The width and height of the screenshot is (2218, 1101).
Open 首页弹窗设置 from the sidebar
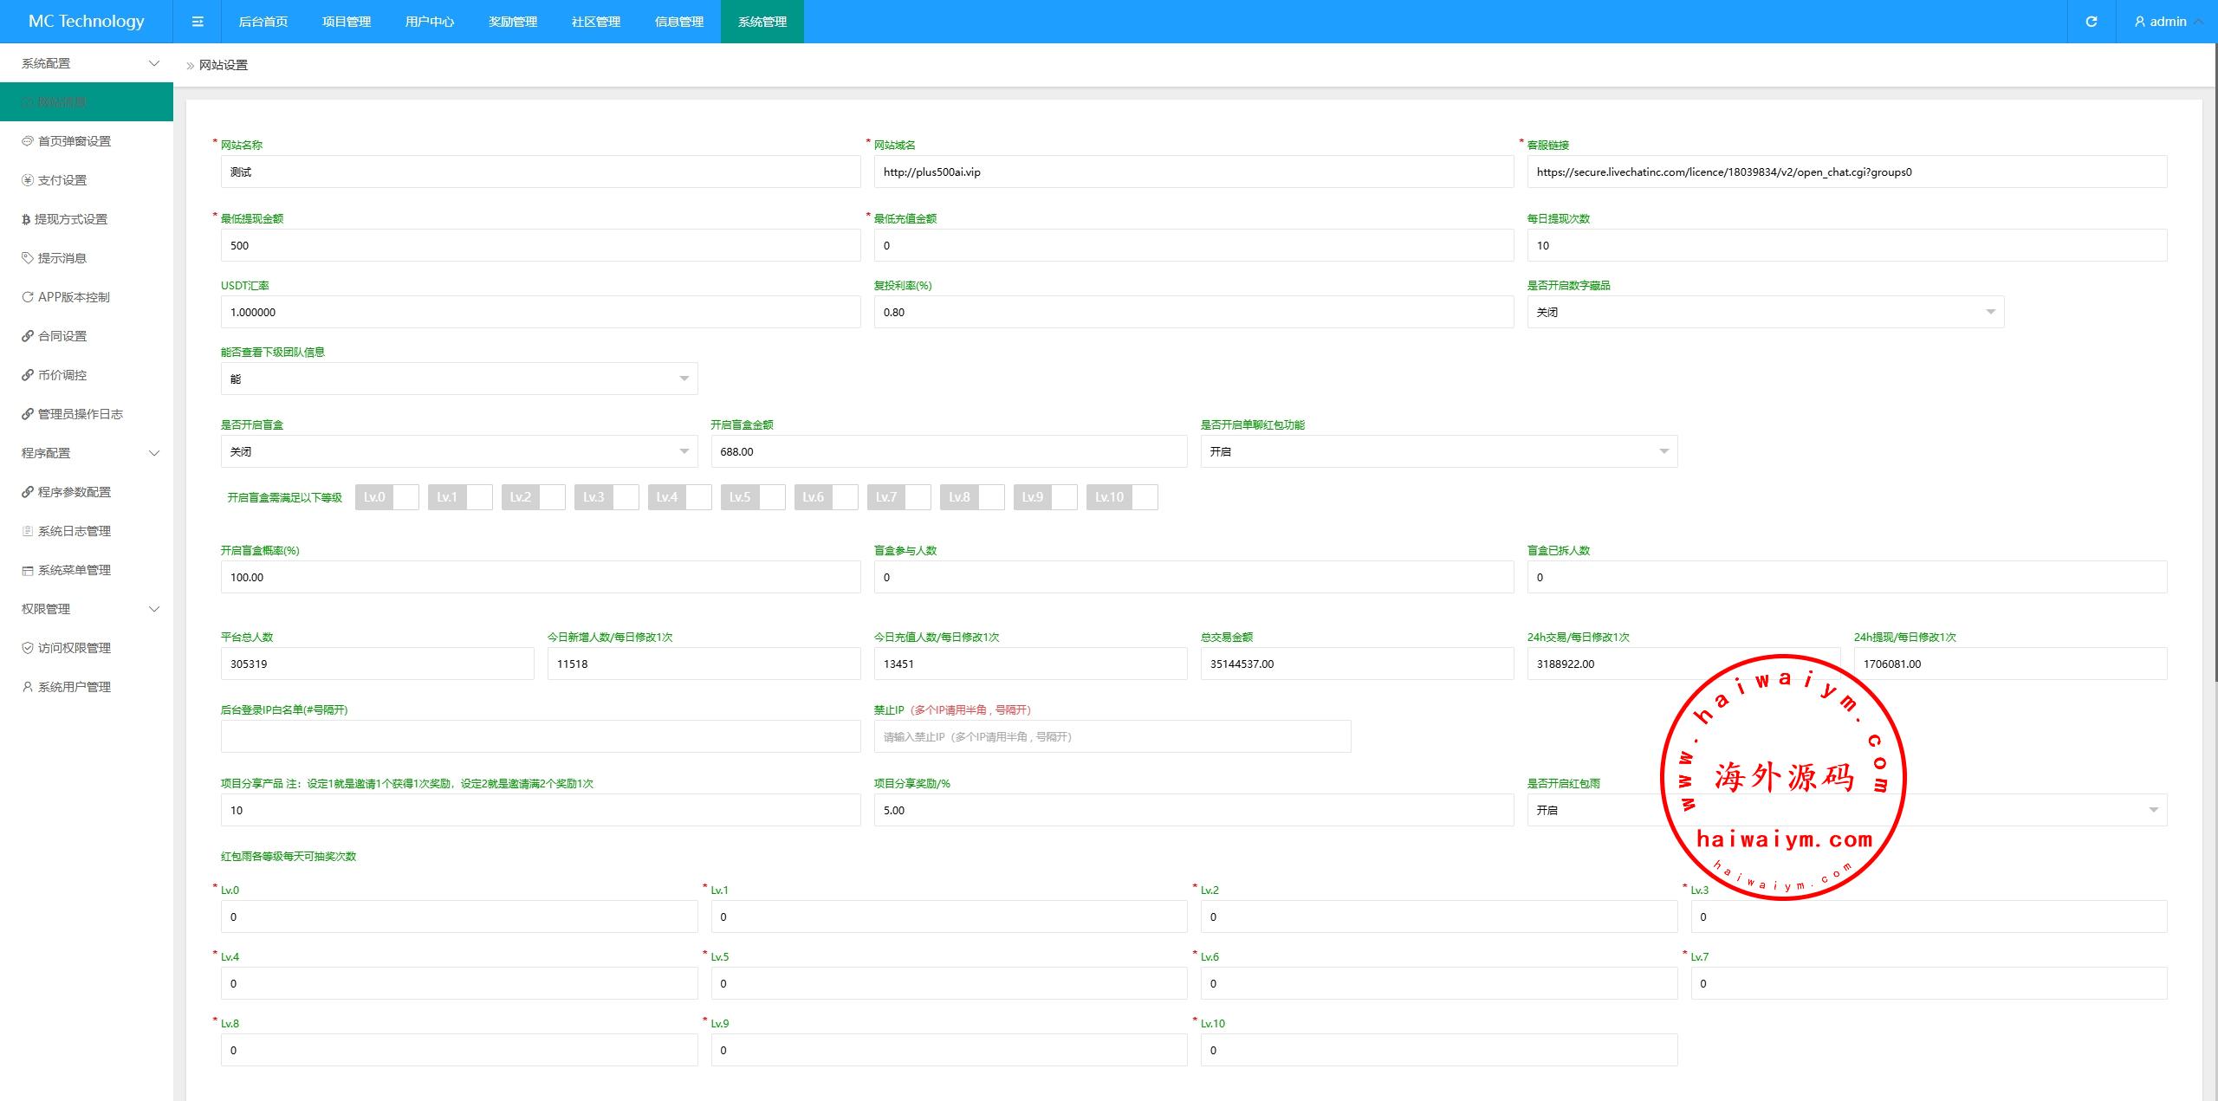75,141
